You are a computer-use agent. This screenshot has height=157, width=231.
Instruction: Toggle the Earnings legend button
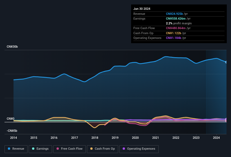[40, 149]
